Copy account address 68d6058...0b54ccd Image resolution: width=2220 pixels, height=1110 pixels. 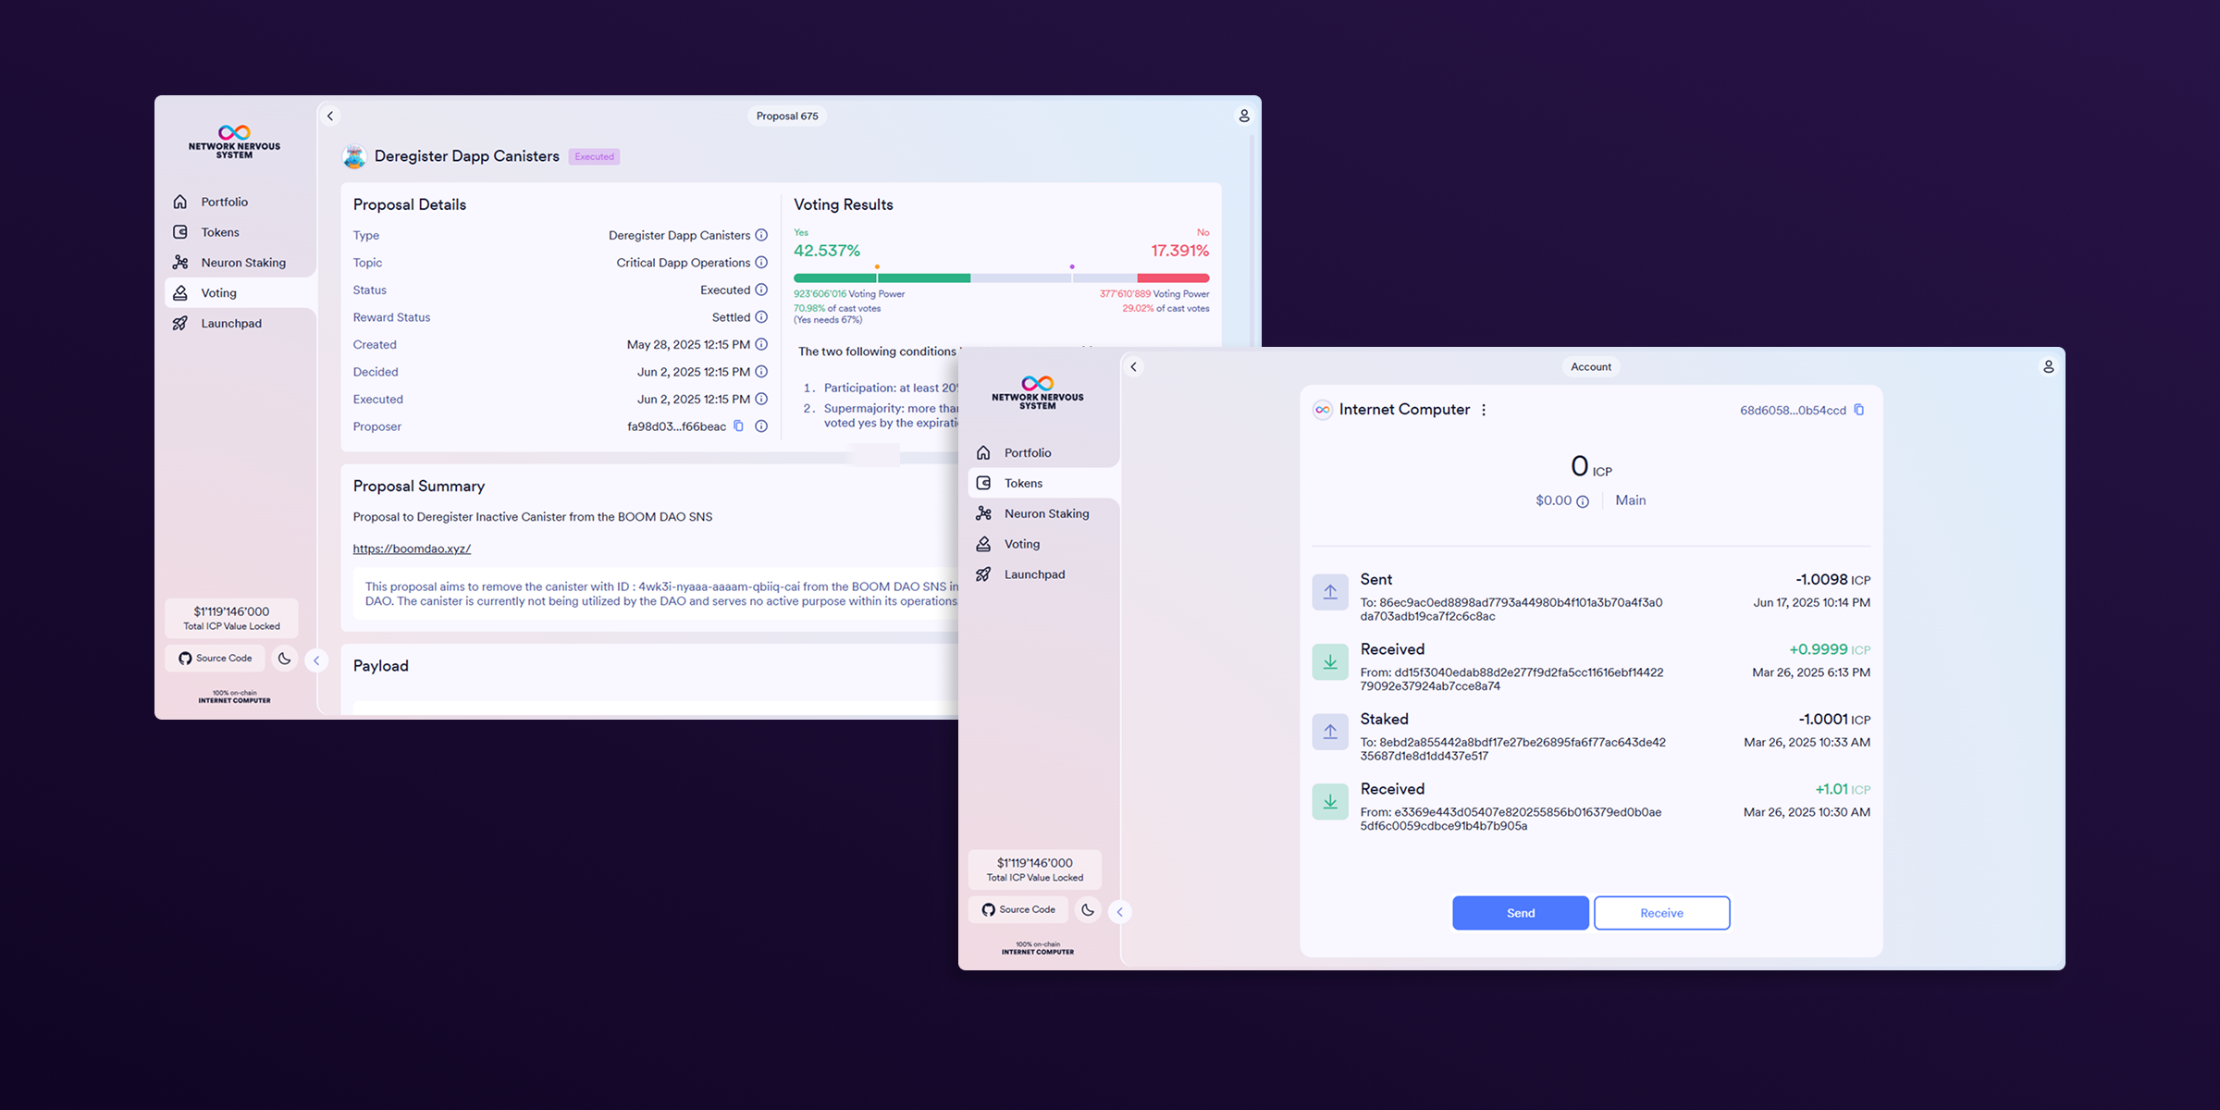click(x=1859, y=410)
